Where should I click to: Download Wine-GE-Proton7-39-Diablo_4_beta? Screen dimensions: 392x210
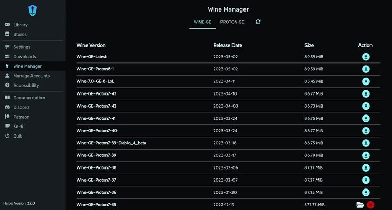point(366,143)
